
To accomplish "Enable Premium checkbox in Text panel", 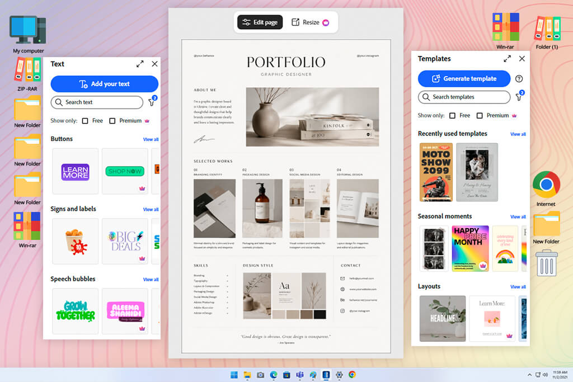I will tap(112, 121).
